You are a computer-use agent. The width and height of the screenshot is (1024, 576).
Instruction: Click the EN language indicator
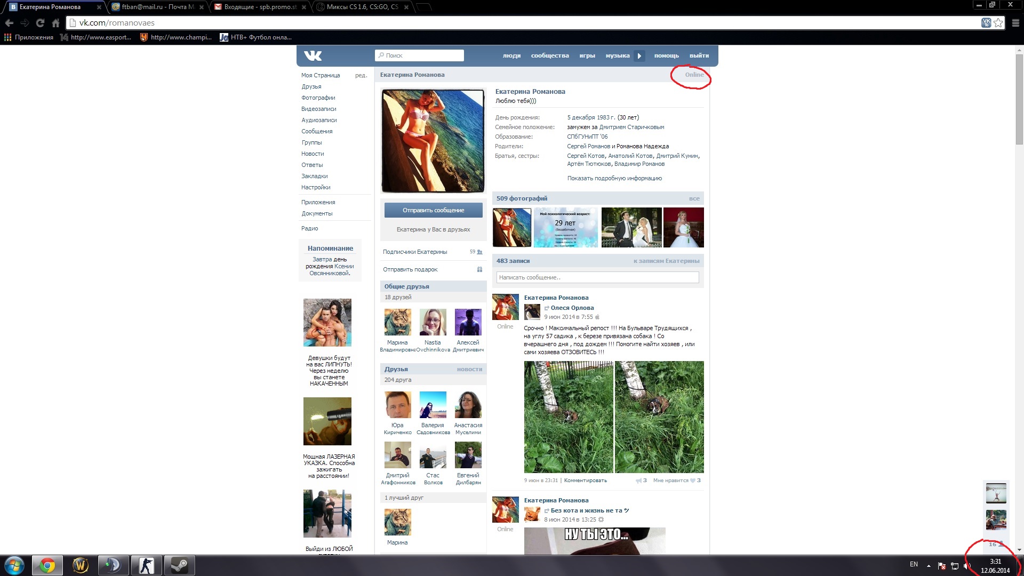[x=914, y=564]
